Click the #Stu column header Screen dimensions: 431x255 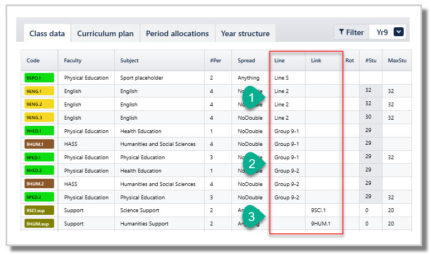(x=371, y=60)
